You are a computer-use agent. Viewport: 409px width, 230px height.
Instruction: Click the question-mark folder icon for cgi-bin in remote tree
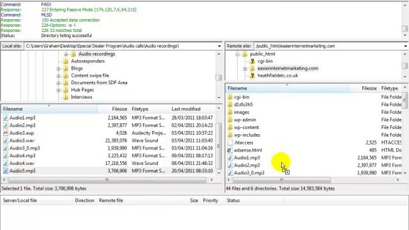tap(252, 61)
